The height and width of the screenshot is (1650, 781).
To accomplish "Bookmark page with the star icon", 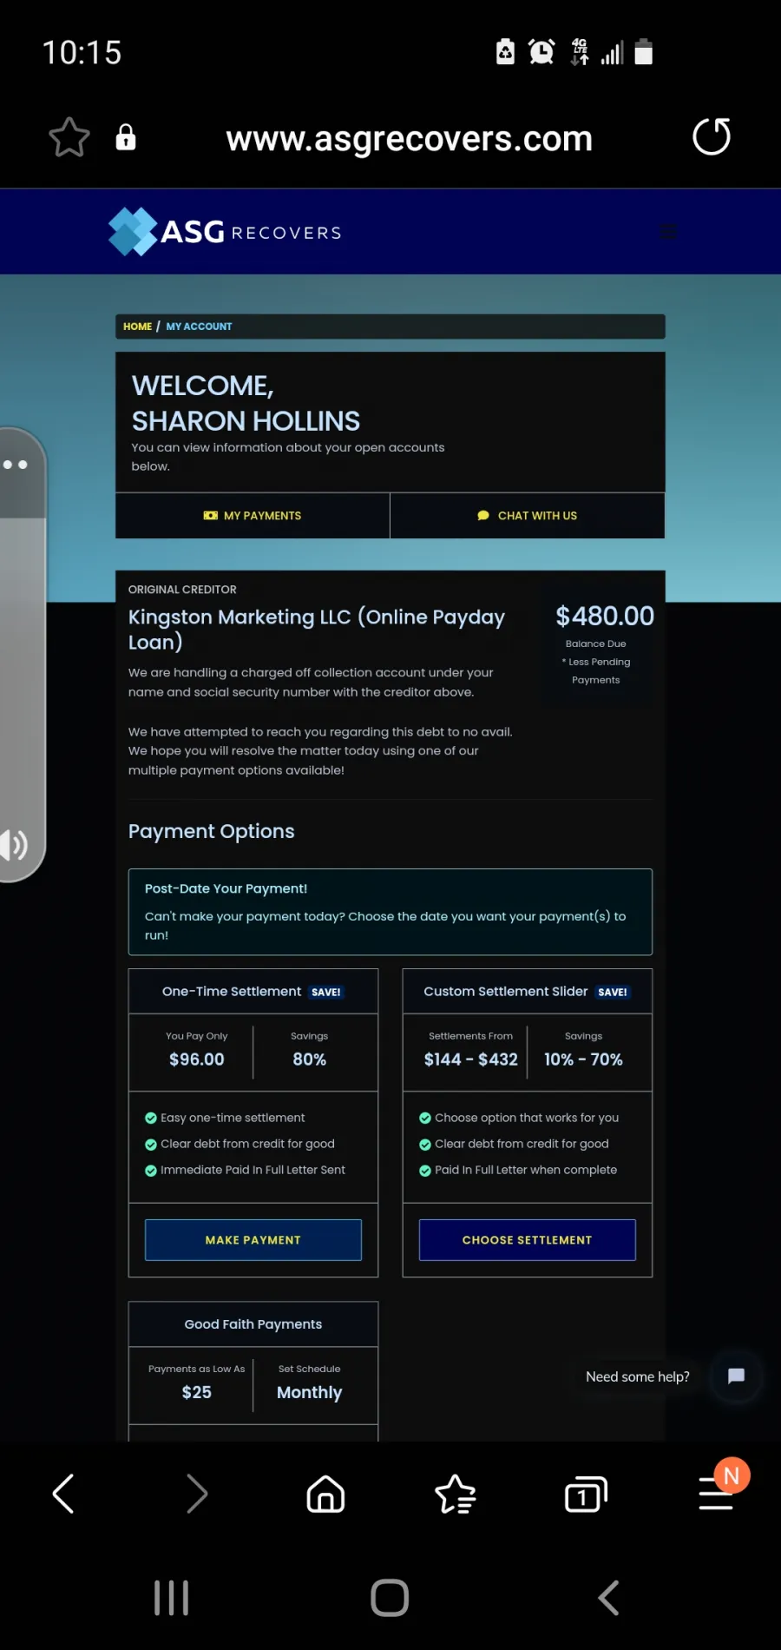I will point(69,137).
